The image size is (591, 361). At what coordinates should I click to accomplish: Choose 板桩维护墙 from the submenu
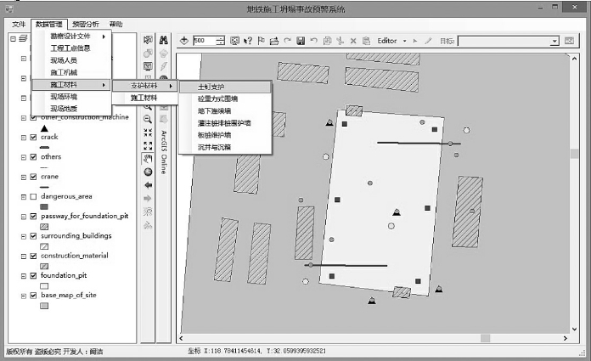pos(225,135)
